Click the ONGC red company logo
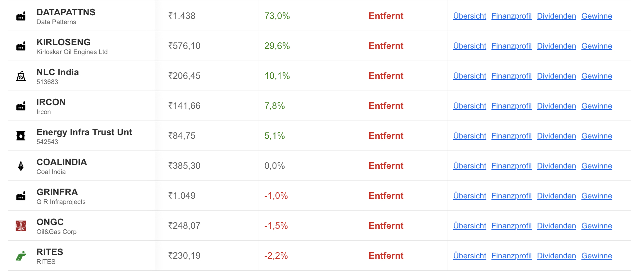This screenshot has height=274, width=631. [x=21, y=226]
